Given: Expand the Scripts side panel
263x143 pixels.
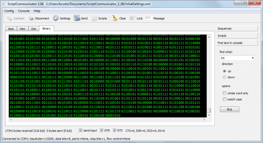Looking at the screenshot, I should [x=237, y=36].
